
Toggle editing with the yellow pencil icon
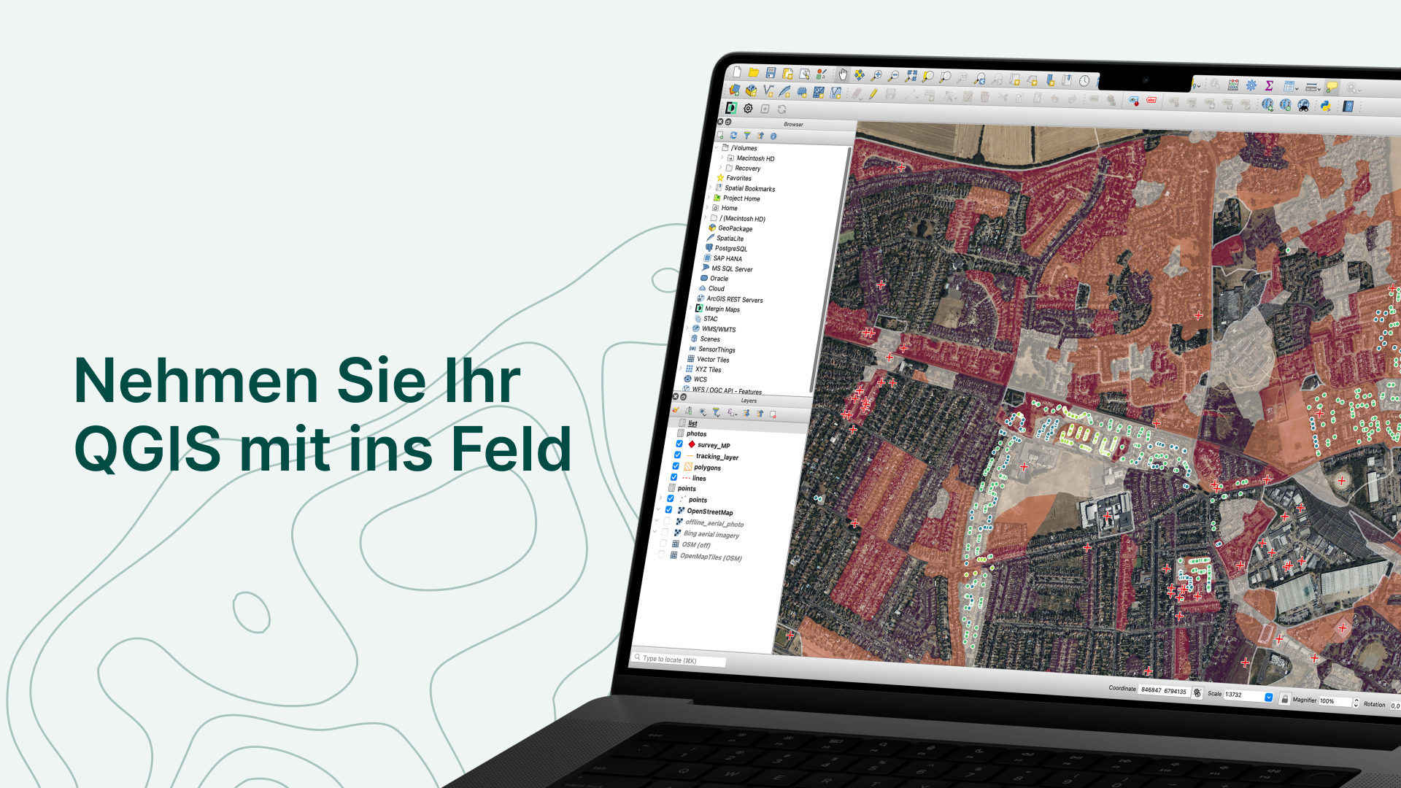click(873, 93)
